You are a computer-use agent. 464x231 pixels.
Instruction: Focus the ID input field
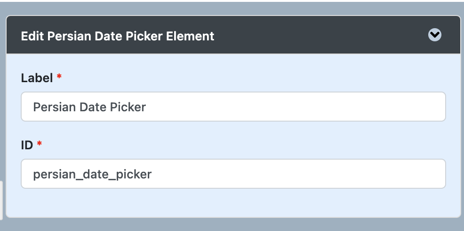coord(233,174)
